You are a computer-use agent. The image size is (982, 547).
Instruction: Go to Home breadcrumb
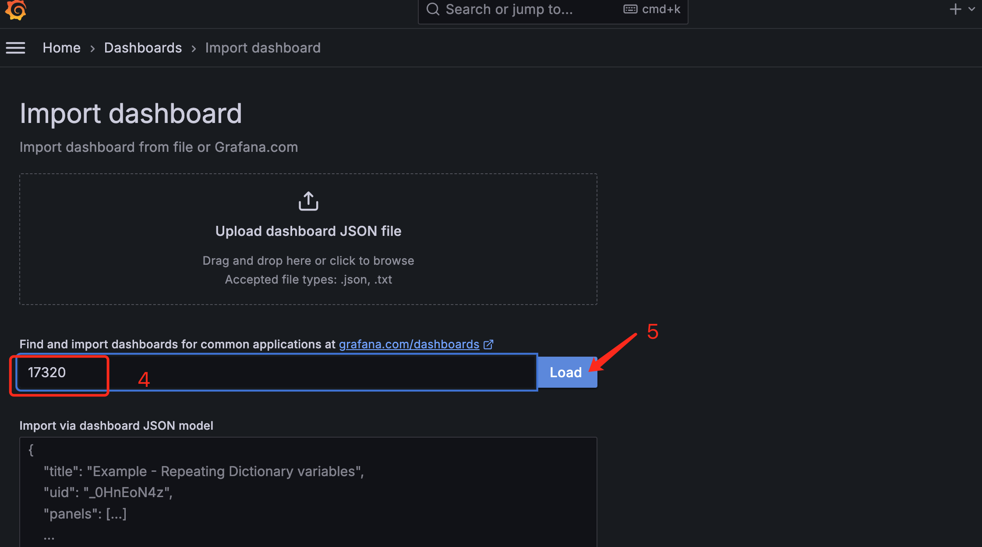(61, 48)
